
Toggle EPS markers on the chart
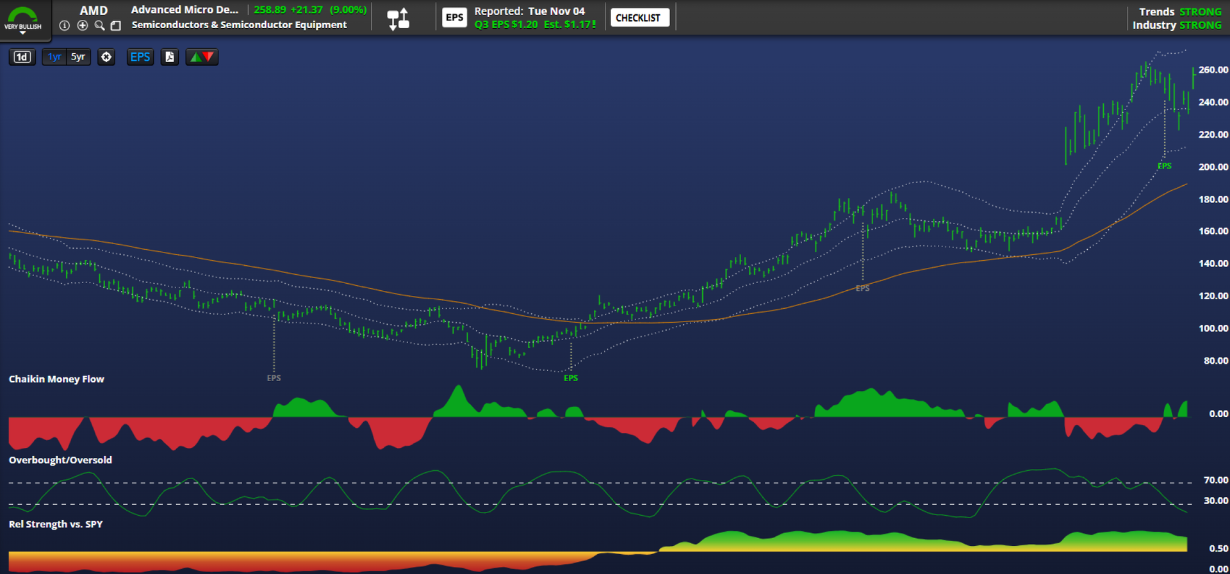(x=140, y=57)
